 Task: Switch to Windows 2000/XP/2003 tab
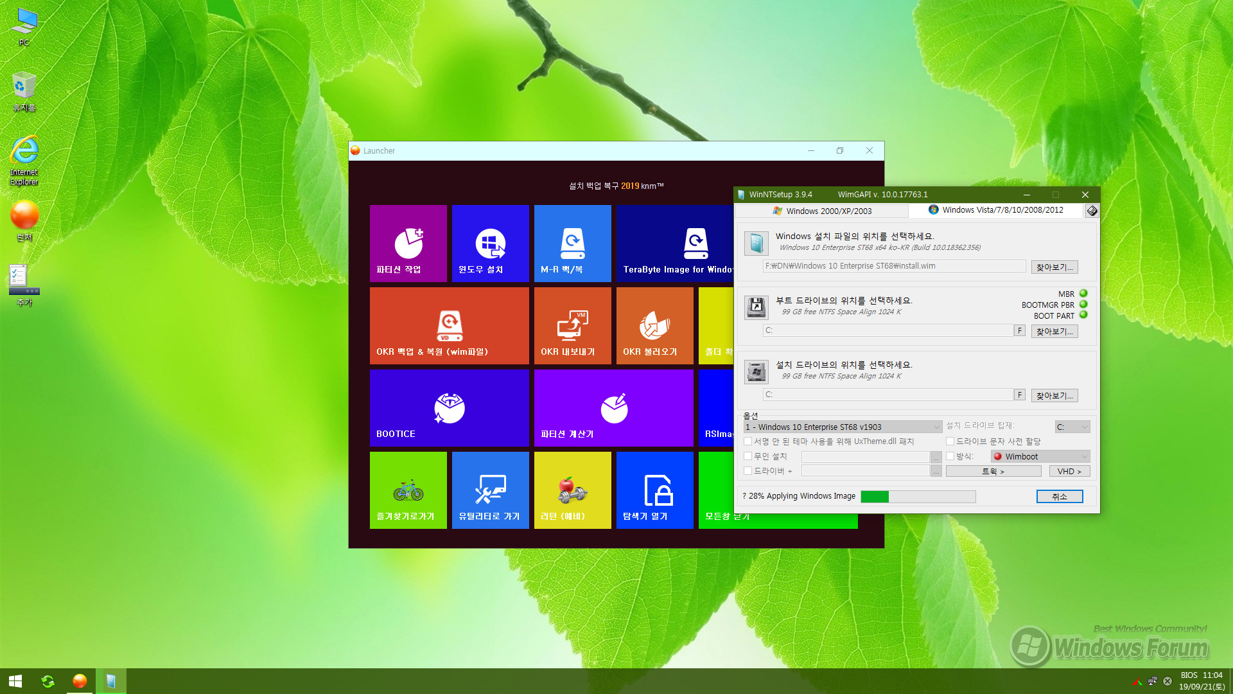pos(822,211)
